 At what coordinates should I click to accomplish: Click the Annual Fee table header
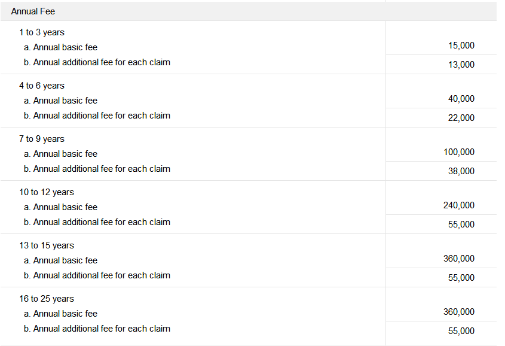click(x=33, y=11)
